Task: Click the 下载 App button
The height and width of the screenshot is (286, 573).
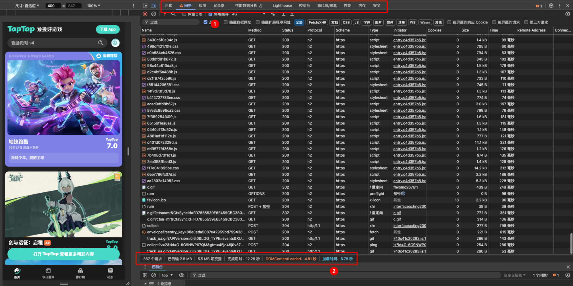Action: (x=108, y=29)
